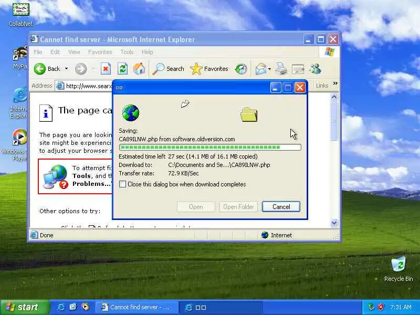Open the Help menu
The width and height of the screenshot is (420, 315).
point(147,52)
